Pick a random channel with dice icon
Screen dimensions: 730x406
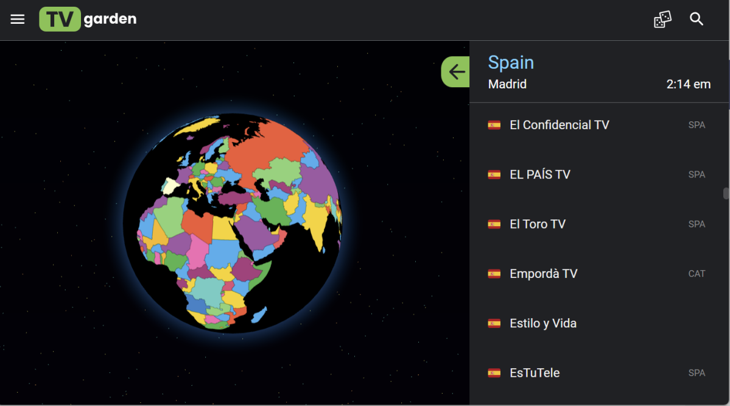tap(662, 20)
